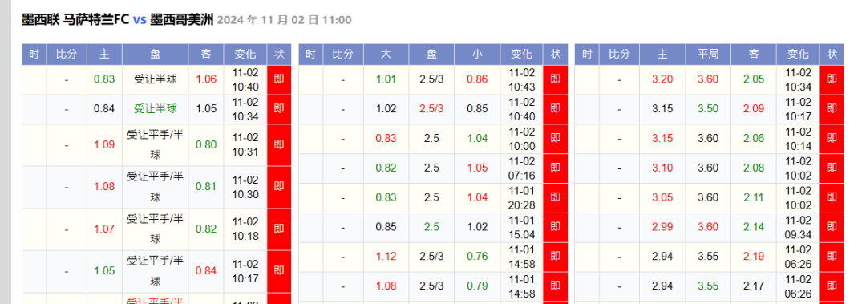Click the red 即 status in the 1.09 row
866x304 pixels.
[x=279, y=145]
